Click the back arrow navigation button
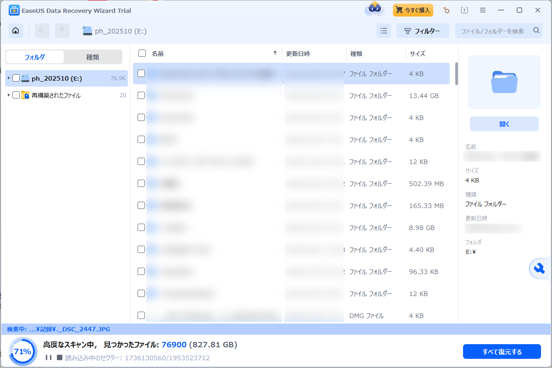Image resolution: width=552 pixels, height=368 pixels. coord(42,31)
